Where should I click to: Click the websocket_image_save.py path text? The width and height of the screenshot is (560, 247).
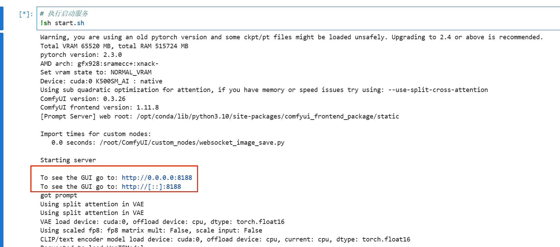pyautogui.click(x=192, y=143)
